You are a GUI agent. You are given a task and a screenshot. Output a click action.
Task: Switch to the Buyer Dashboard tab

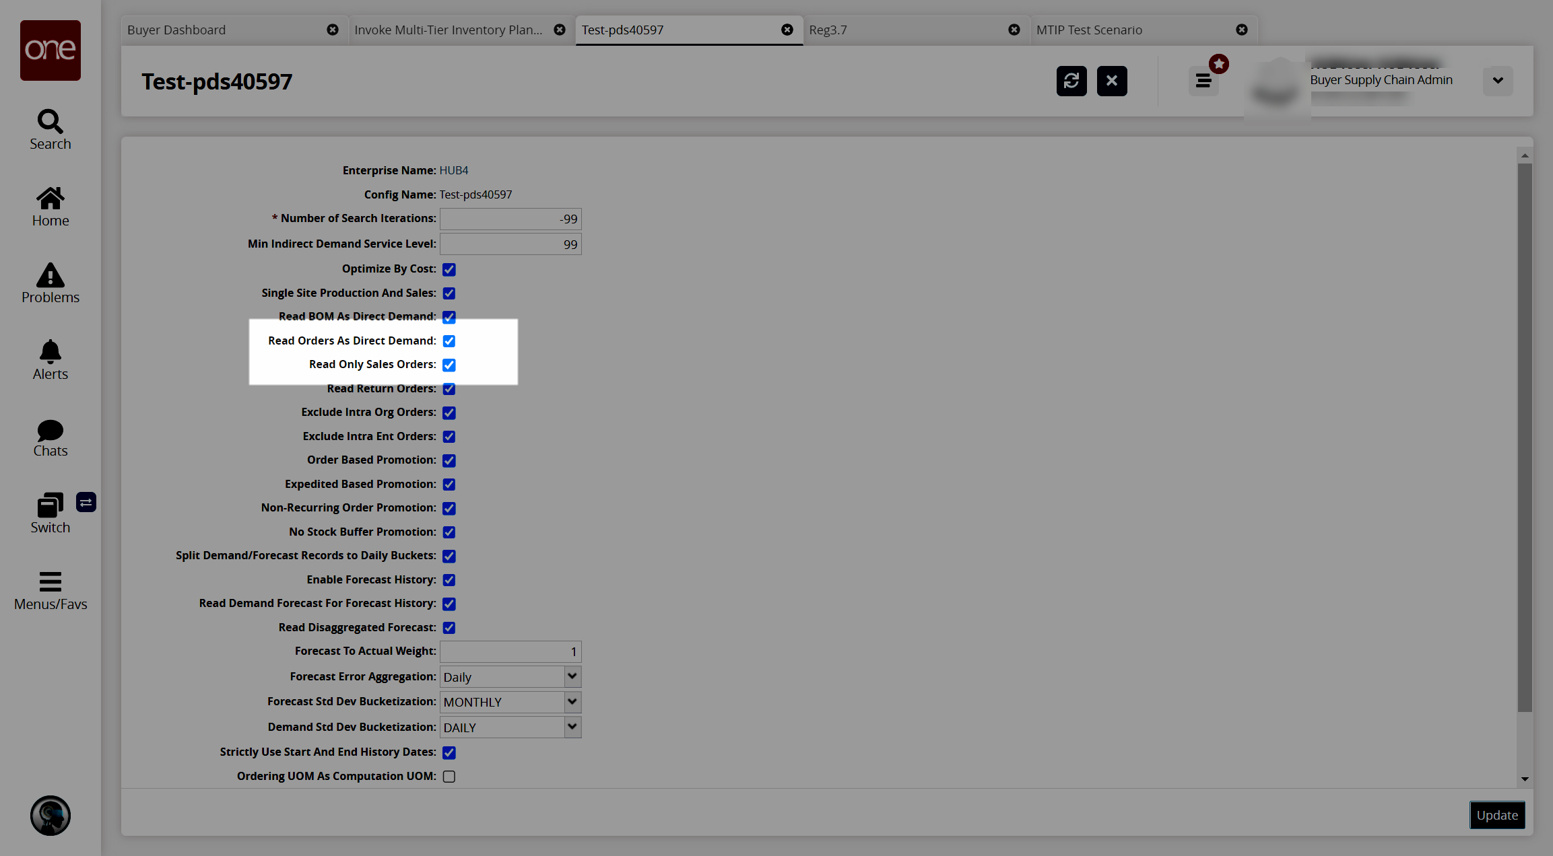coord(222,30)
